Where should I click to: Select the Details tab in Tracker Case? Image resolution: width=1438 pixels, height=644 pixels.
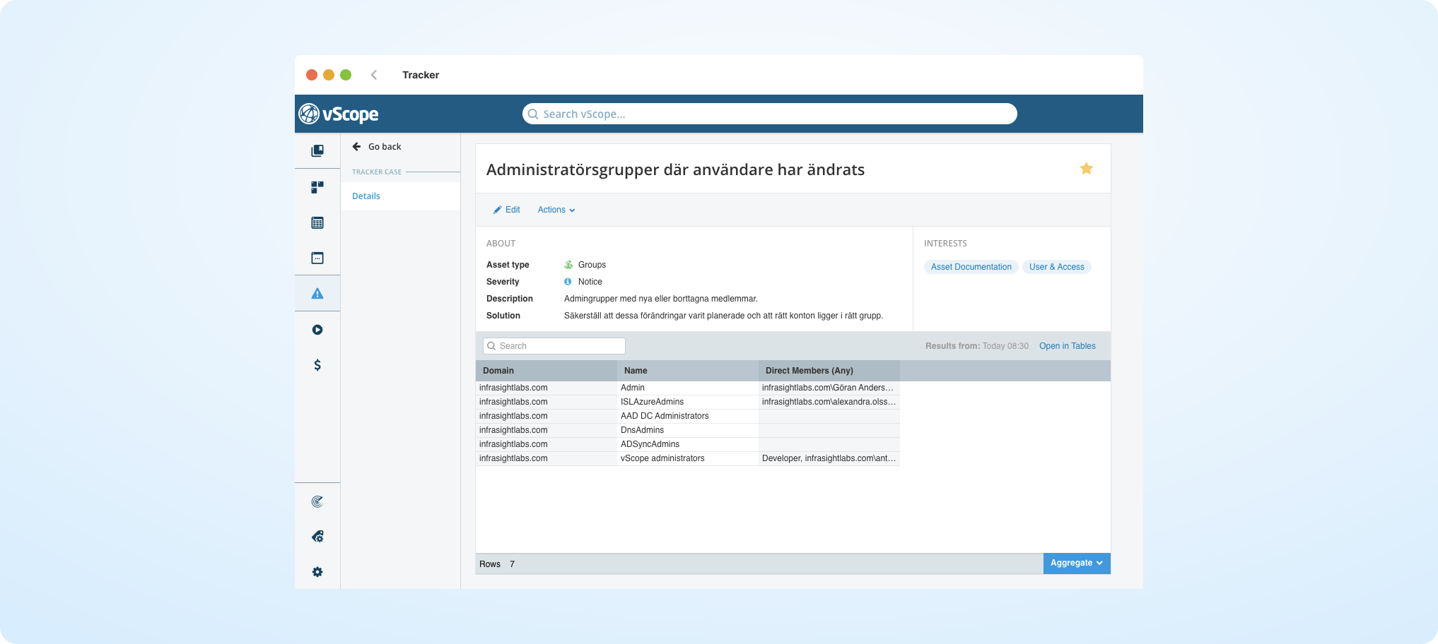pos(400,196)
